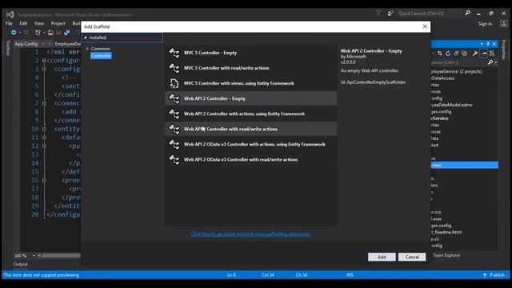The width and height of the screenshot is (512, 288).
Task: Open the Properties side tab
Action: 503,50
